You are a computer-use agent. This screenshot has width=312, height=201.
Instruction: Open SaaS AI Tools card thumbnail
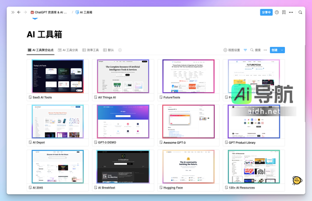pos(58,77)
